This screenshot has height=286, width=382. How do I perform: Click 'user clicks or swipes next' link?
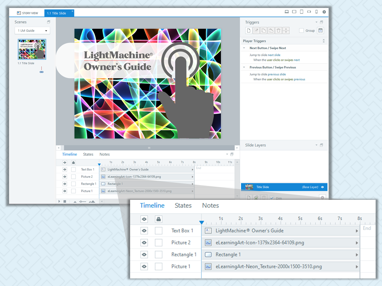pyautogui.click(x=283, y=60)
